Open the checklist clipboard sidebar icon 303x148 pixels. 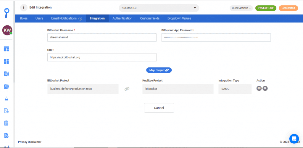[x=7, y=123]
